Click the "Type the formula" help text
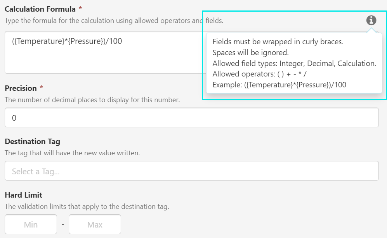The width and height of the screenshot is (387, 238). click(103, 20)
